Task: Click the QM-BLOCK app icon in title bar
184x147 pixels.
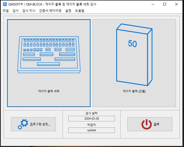Action: tap(5, 4)
